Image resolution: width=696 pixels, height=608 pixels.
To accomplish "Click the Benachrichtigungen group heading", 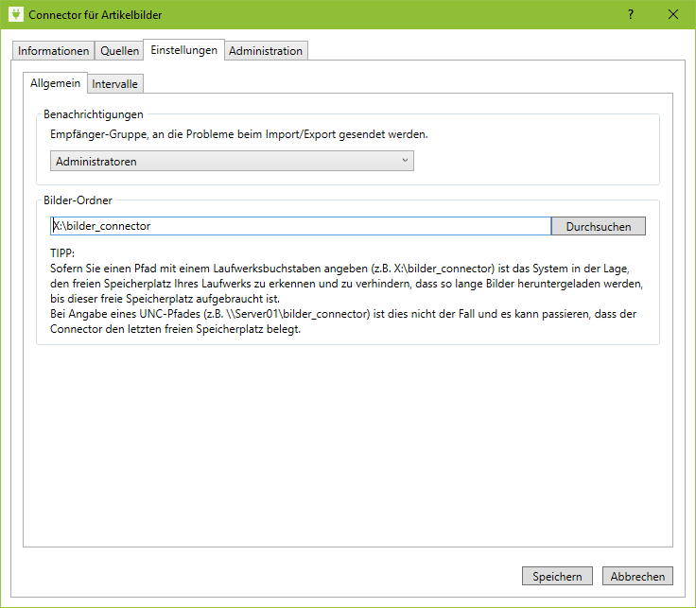I will pyautogui.click(x=94, y=114).
